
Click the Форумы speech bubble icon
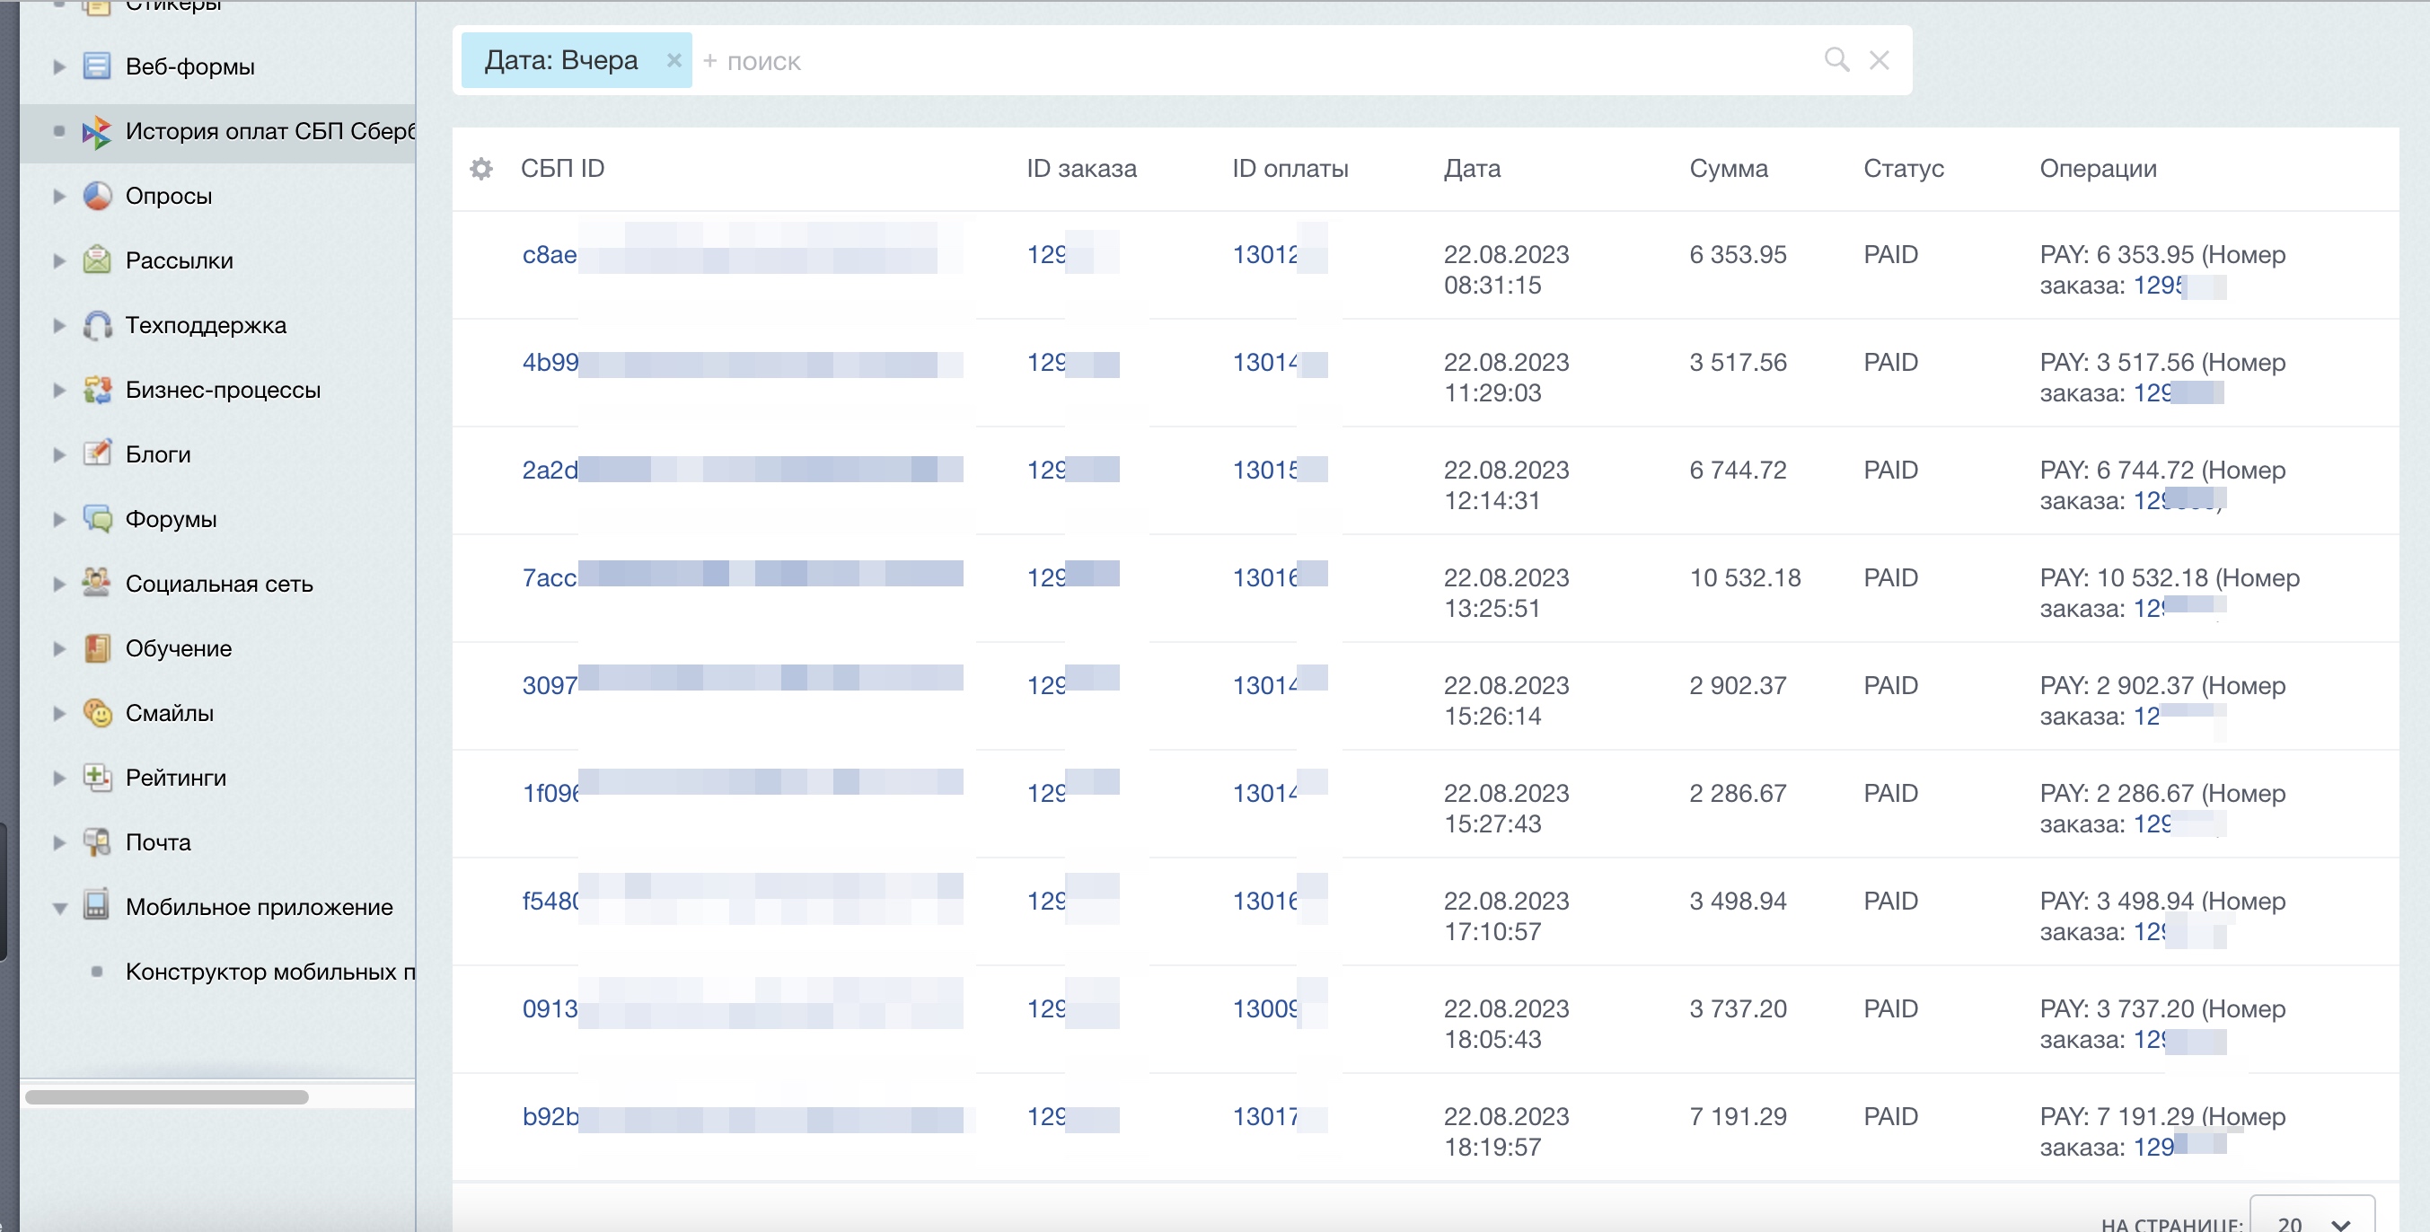click(x=97, y=518)
